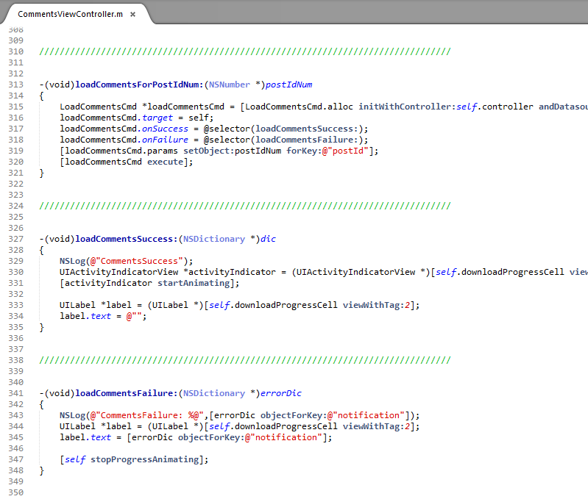The width and height of the screenshot is (588, 499).
Task: Click comment separator on line 324
Action: click(245, 206)
